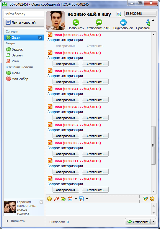Open the orange gear settings icon
Image resolution: width=160 pixels, height=229 pixels.
[152, 199]
